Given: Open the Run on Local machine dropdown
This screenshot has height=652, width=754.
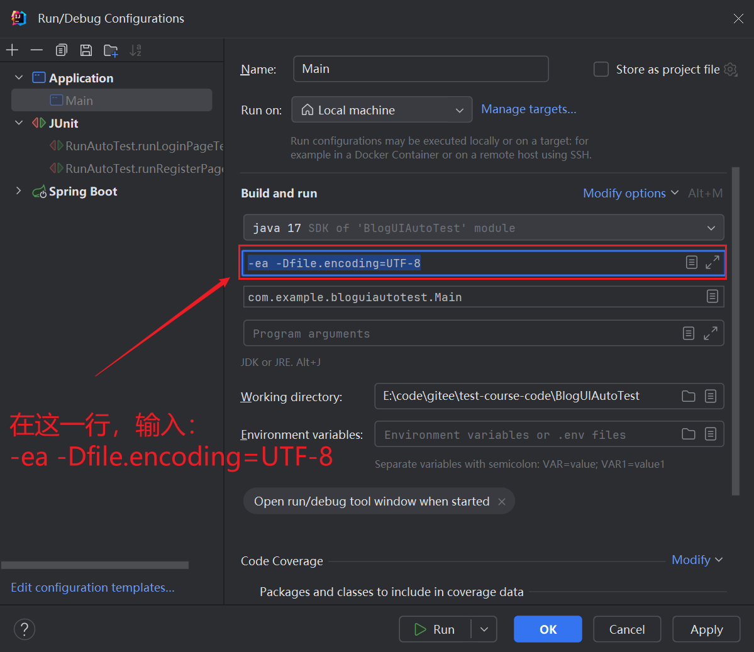Looking at the screenshot, I should pyautogui.click(x=382, y=110).
